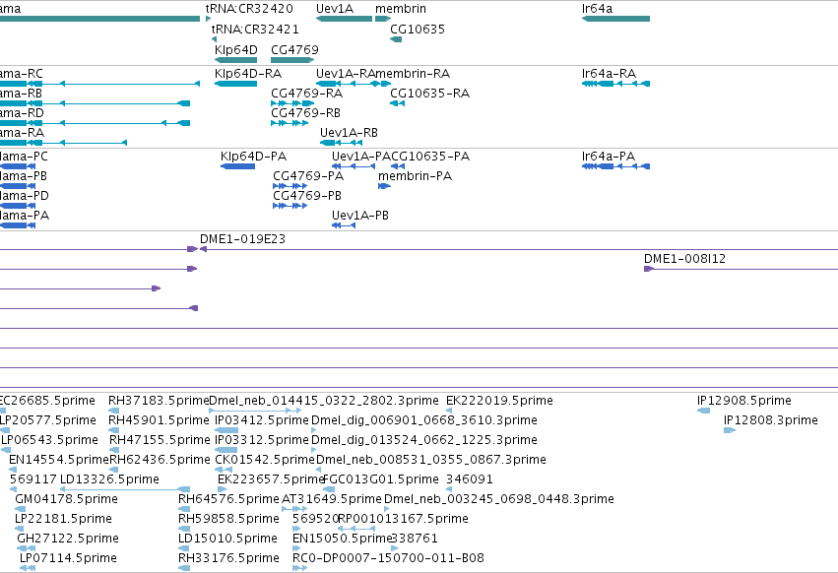The image size is (838, 573).
Task: Select EST IP03312.5prime
Action: pos(226,450)
